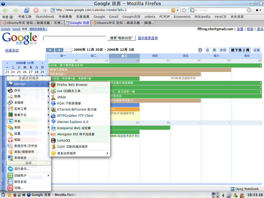Expand the system tray hidden icons arrow
The image size is (264, 198).
tap(223, 195)
